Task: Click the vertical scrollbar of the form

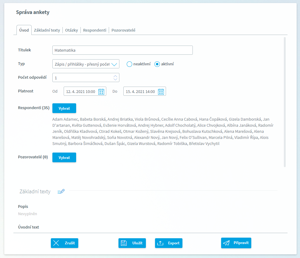Action: pos(285,102)
